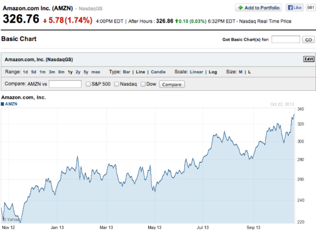The width and height of the screenshot is (316, 230).
Task: Enable the Nasdaq comparison checkbox
Action: 116,84
